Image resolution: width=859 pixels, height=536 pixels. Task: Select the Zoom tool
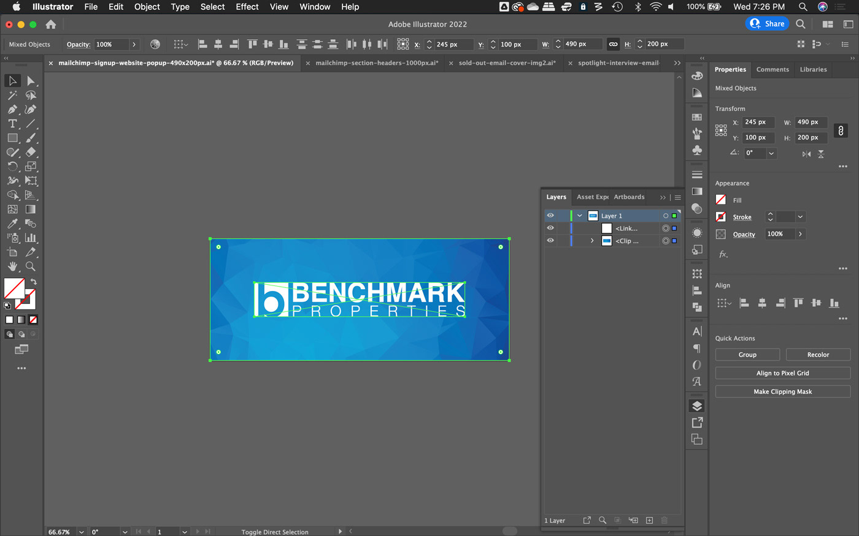coord(31,266)
